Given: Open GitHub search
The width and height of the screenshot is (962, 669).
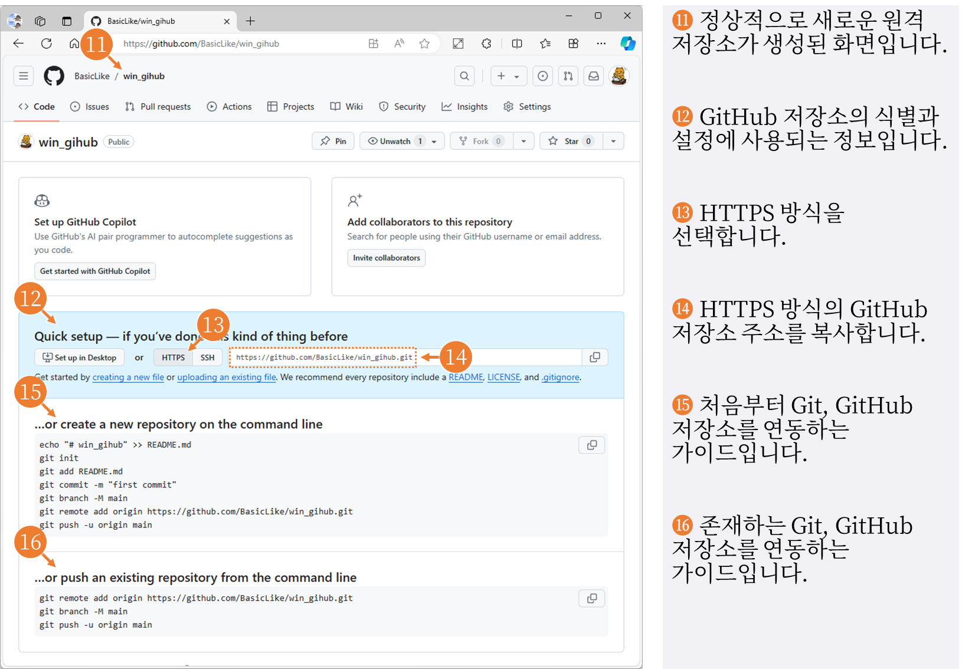Looking at the screenshot, I should click(x=464, y=76).
